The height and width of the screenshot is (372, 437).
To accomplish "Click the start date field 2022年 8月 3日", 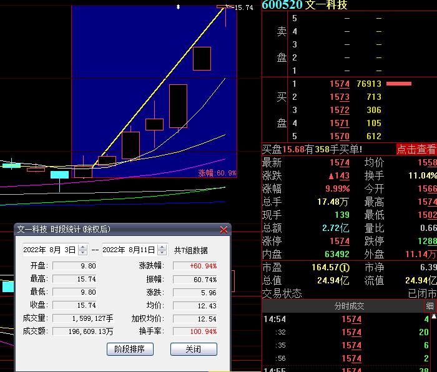I will click(x=49, y=250).
